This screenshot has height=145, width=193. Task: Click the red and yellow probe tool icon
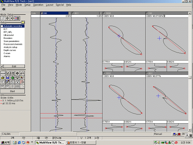point(22,78)
